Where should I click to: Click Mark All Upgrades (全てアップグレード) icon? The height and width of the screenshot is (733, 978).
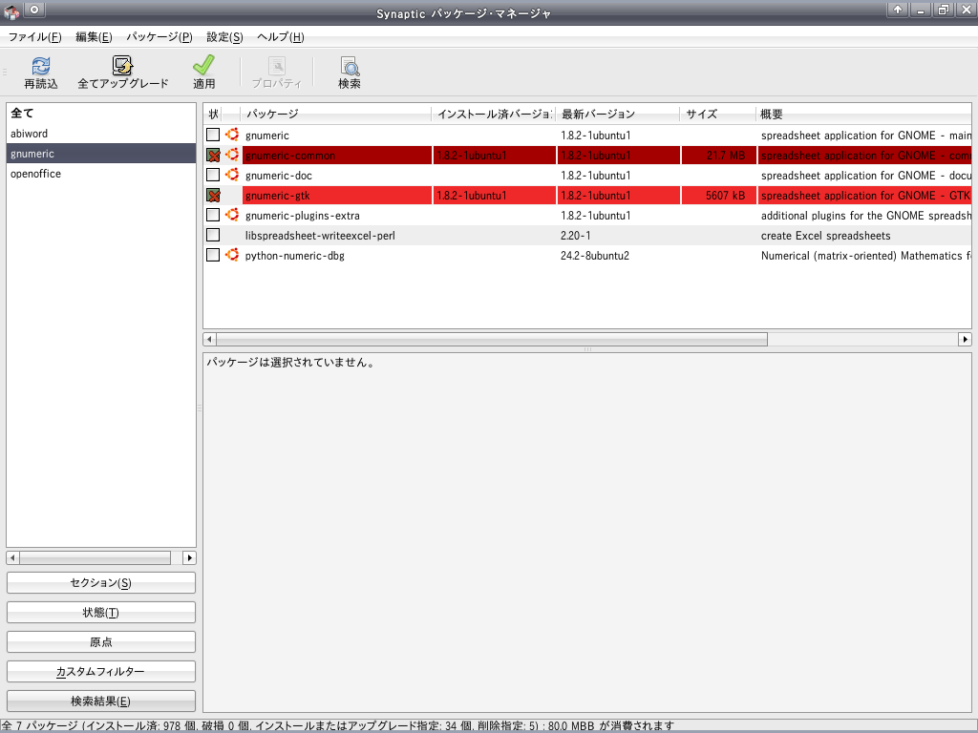pyautogui.click(x=123, y=66)
